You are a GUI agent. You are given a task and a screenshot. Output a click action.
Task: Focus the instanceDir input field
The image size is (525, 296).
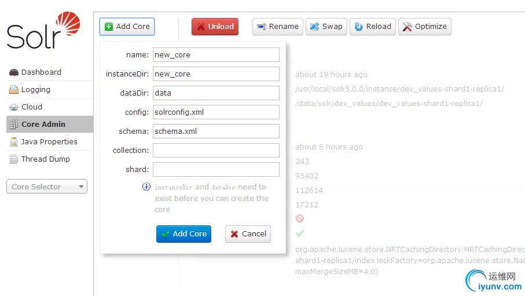[x=216, y=74]
